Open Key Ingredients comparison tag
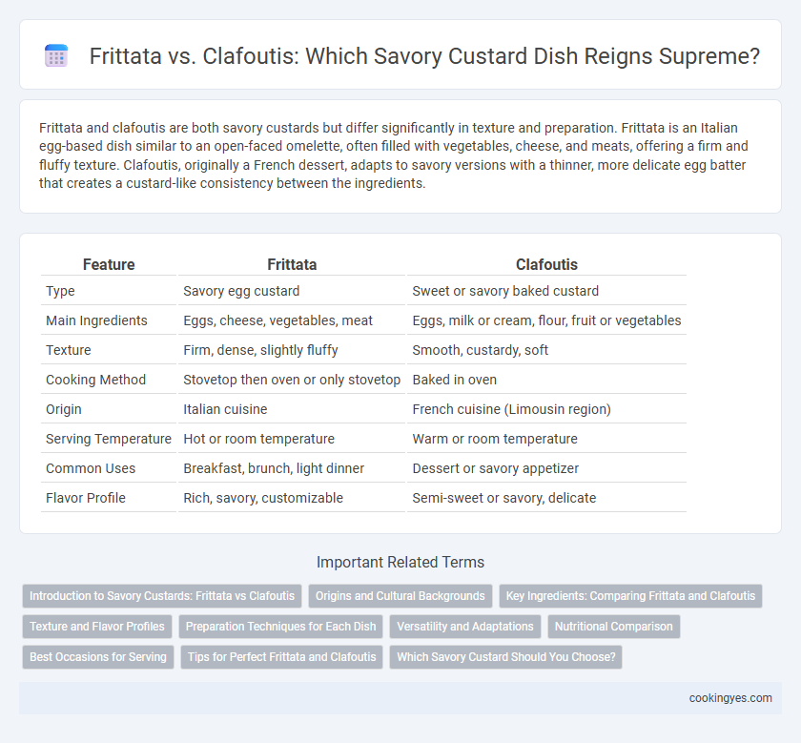 [630, 596]
